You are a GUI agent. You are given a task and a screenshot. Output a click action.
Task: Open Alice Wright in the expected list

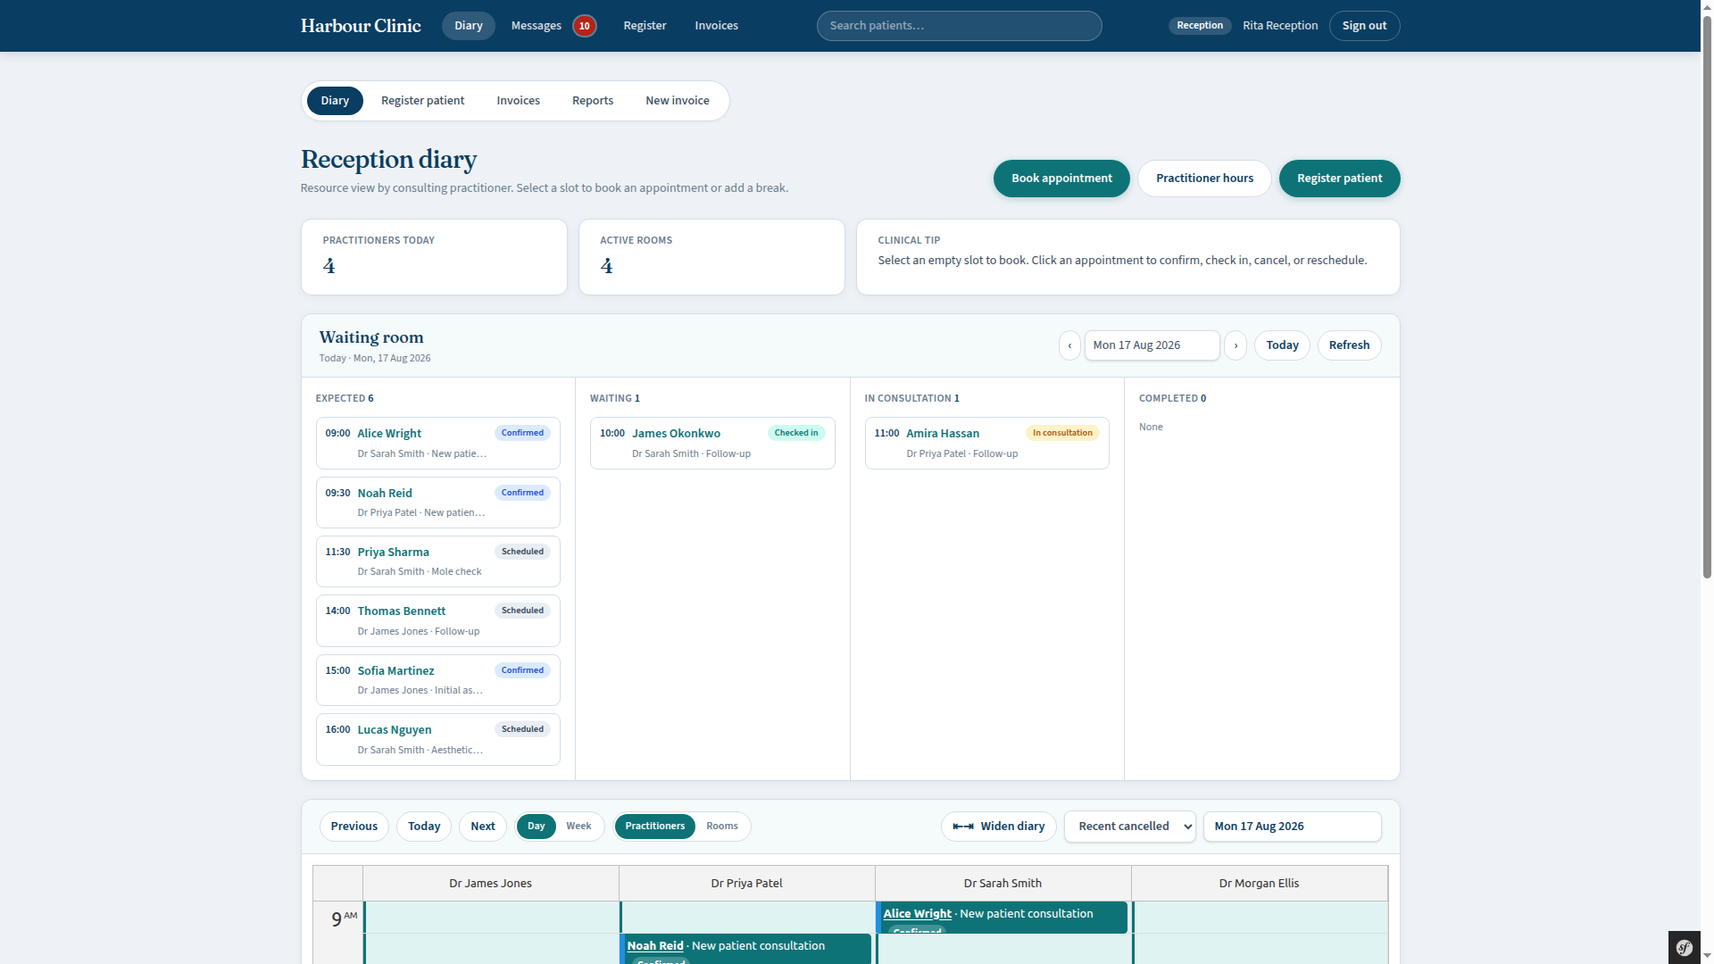coord(389,434)
